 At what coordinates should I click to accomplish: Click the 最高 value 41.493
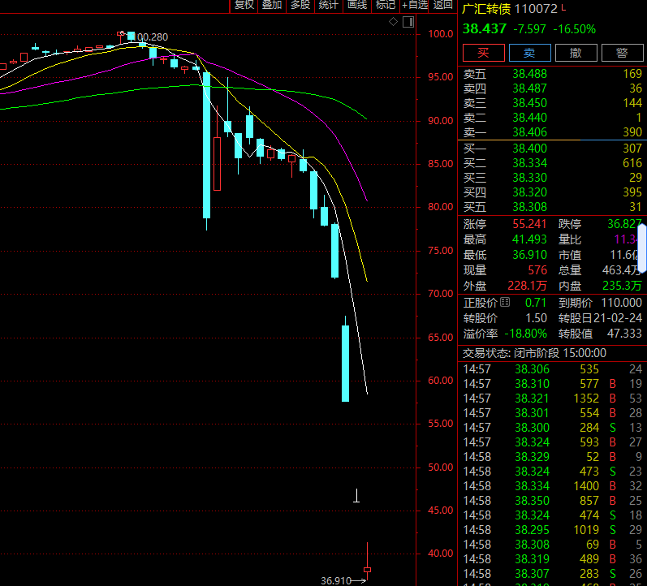pyautogui.click(x=530, y=239)
